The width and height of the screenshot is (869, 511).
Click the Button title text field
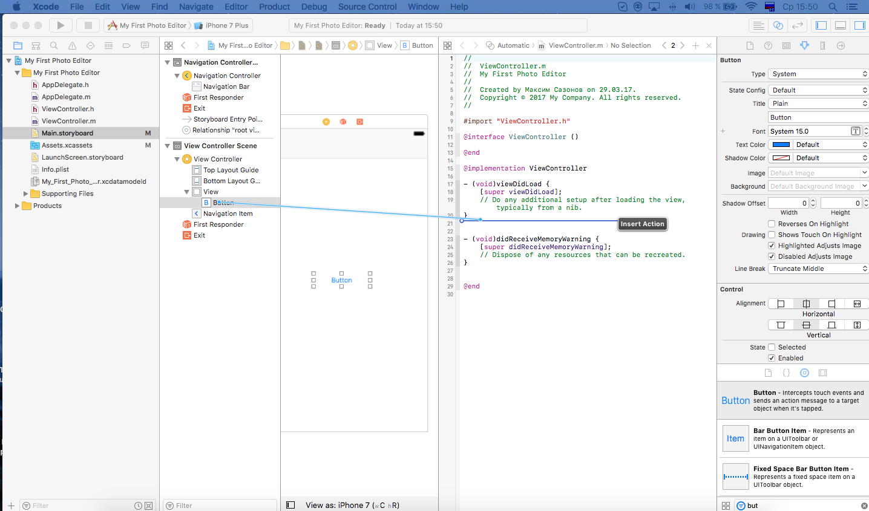818,117
